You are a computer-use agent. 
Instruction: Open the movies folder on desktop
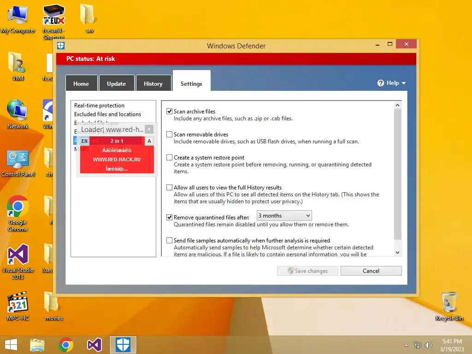(53, 306)
